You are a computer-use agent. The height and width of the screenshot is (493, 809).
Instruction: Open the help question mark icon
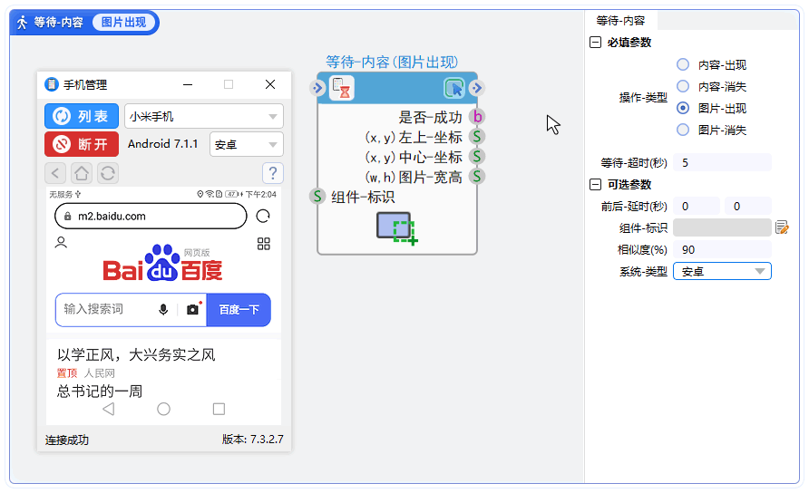click(273, 173)
